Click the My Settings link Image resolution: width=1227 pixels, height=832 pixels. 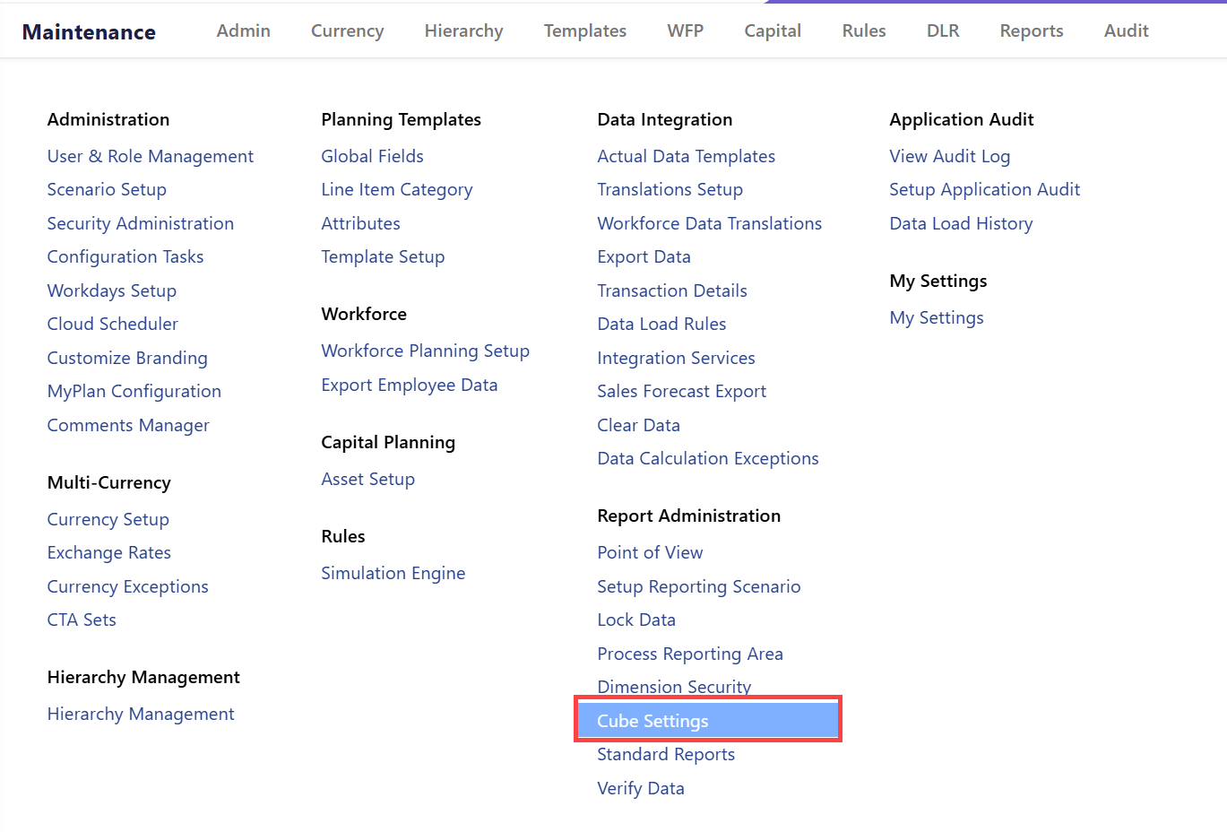936,317
